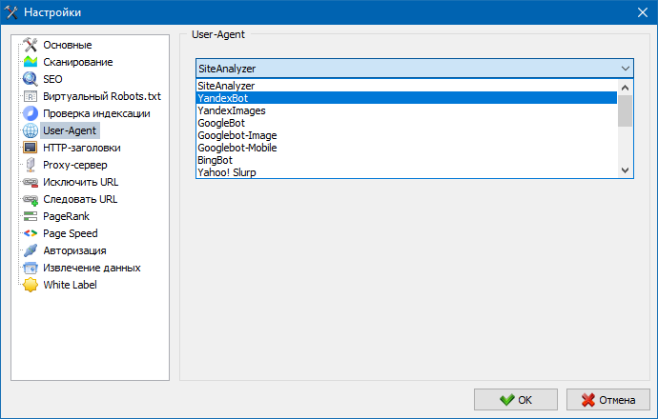Image resolution: width=658 pixels, height=419 pixels.
Task: Go to Proxy-сервер settings
Action: pyautogui.click(x=75, y=165)
